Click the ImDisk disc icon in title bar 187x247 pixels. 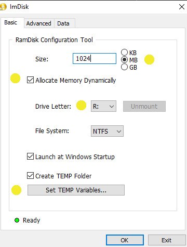pyautogui.click(x=3, y=7)
